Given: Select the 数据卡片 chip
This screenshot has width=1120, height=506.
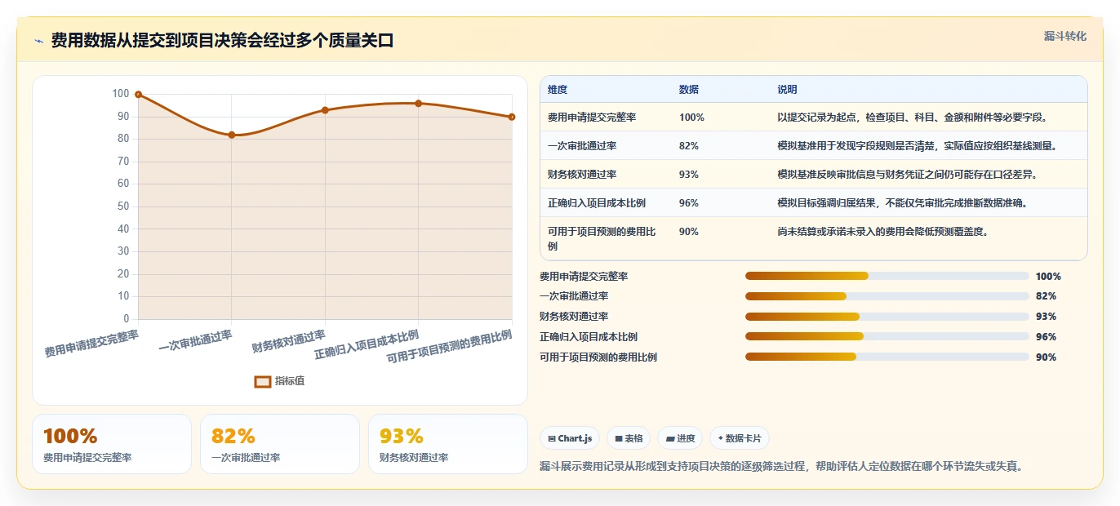Looking at the screenshot, I should 740,438.
